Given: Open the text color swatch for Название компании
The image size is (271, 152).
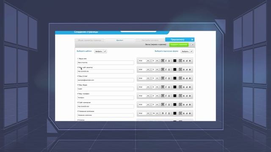Looking at the screenshot, I should coord(175,114).
